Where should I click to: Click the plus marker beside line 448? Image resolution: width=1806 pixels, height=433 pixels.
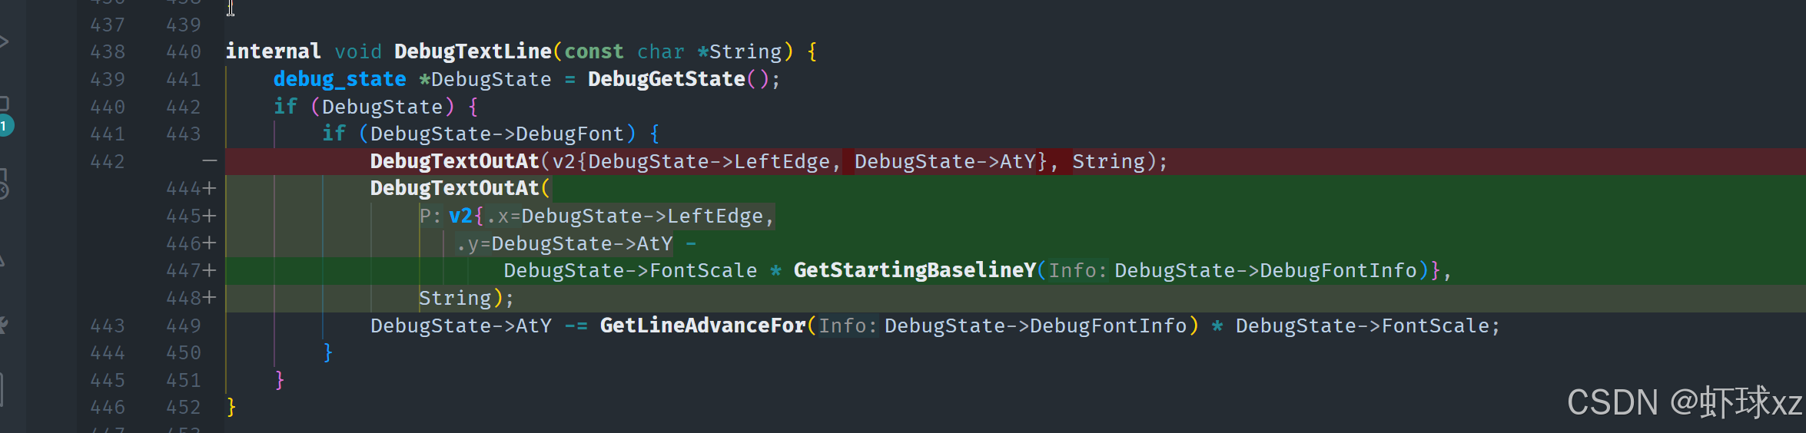[210, 298]
